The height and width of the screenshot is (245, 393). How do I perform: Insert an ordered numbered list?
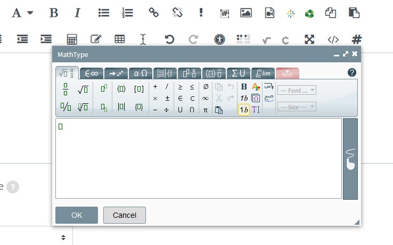pos(127,13)
